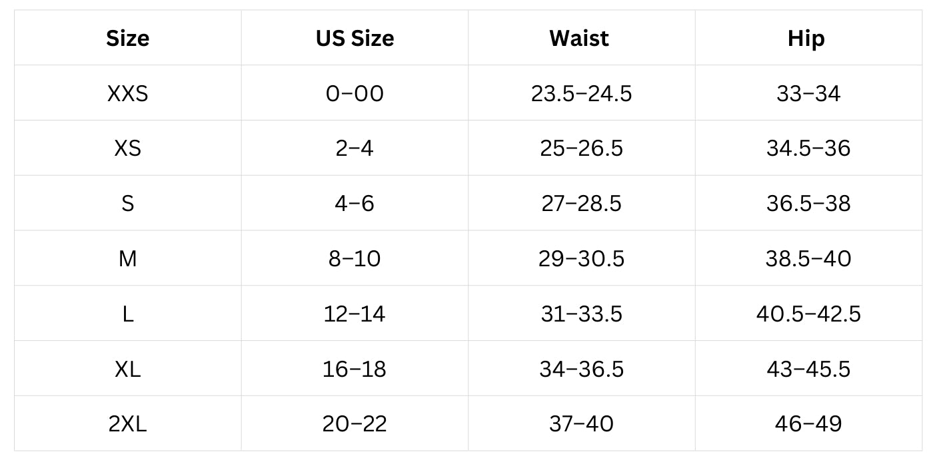The width and height of the screenshot is (933, 466).
Task: Click hip value 46–49
Action: coord(808,423)
